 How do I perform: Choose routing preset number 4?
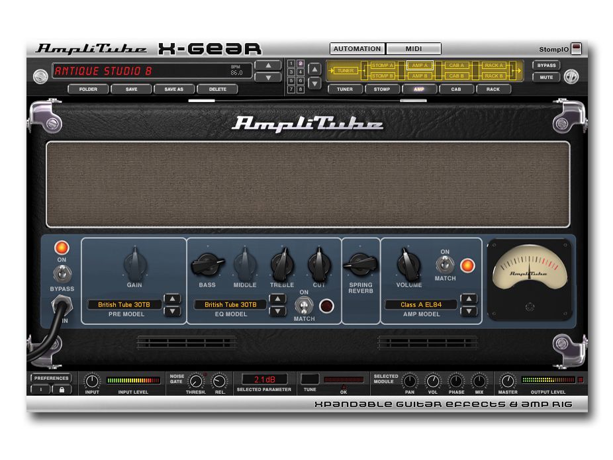click(x=301, y=72)
